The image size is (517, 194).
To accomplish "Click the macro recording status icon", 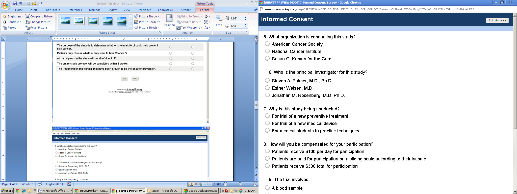I will [69, 184].
